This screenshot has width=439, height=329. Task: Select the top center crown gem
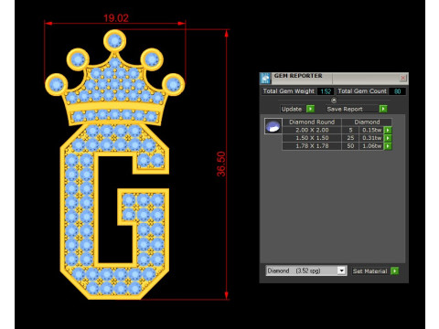[114, 40]
